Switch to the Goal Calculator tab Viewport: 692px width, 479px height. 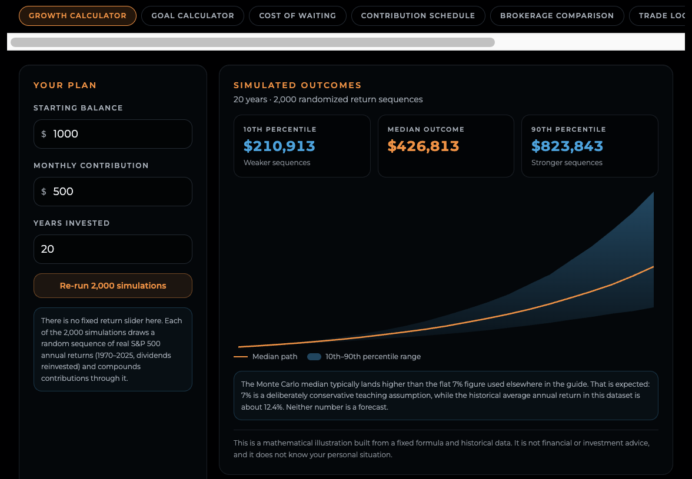(192, 16)
